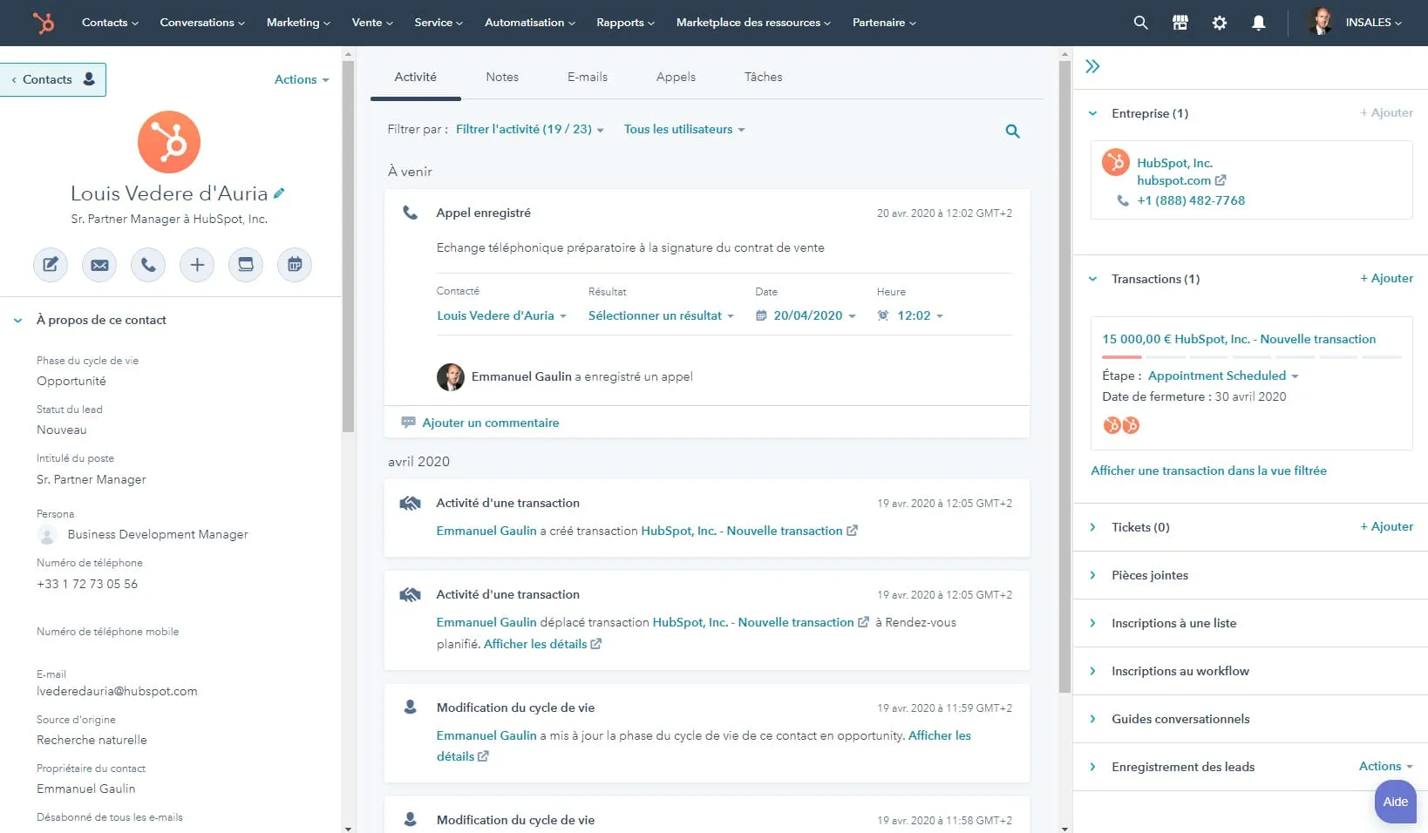
Task: Collapse the Entreprise section
Action: pos(1093,113)
